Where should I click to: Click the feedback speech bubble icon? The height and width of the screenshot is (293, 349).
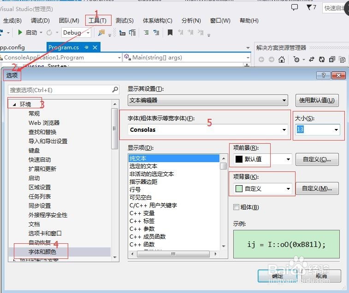(x=295, y=7)
